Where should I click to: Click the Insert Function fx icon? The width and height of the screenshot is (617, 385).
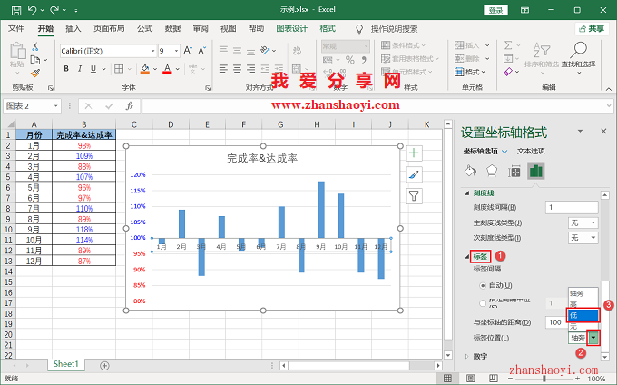(x=130, y=106)
